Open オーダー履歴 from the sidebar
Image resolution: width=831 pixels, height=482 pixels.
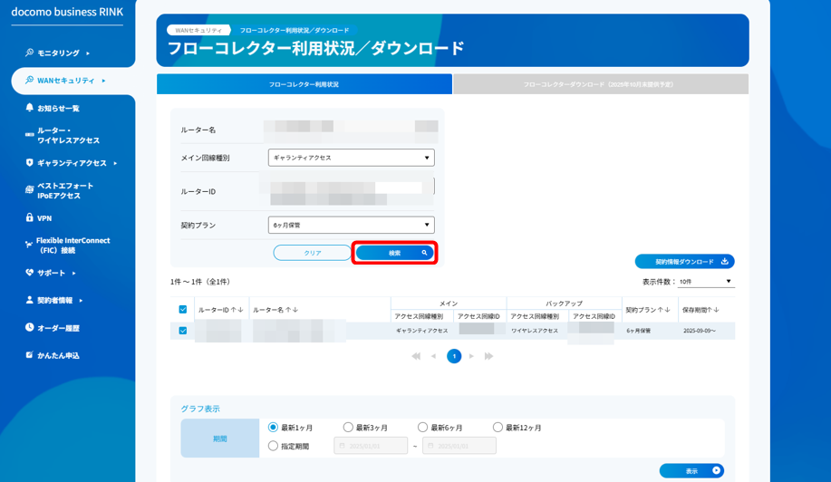pyautogui.click(x=58, y=328)
